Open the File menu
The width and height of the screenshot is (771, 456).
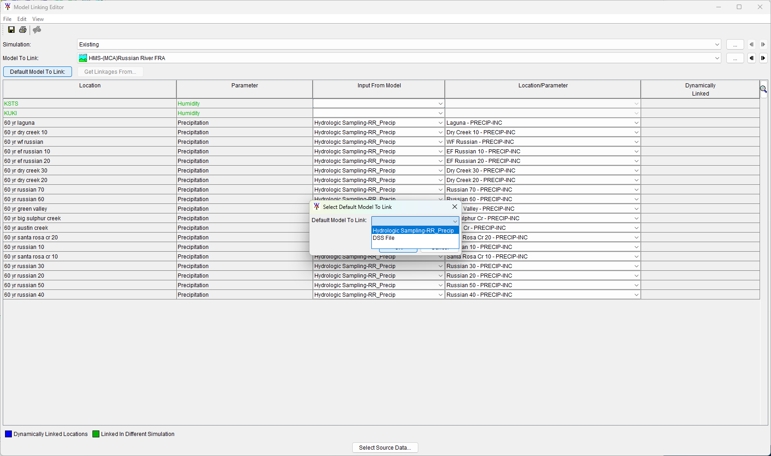tap(7, 19)
